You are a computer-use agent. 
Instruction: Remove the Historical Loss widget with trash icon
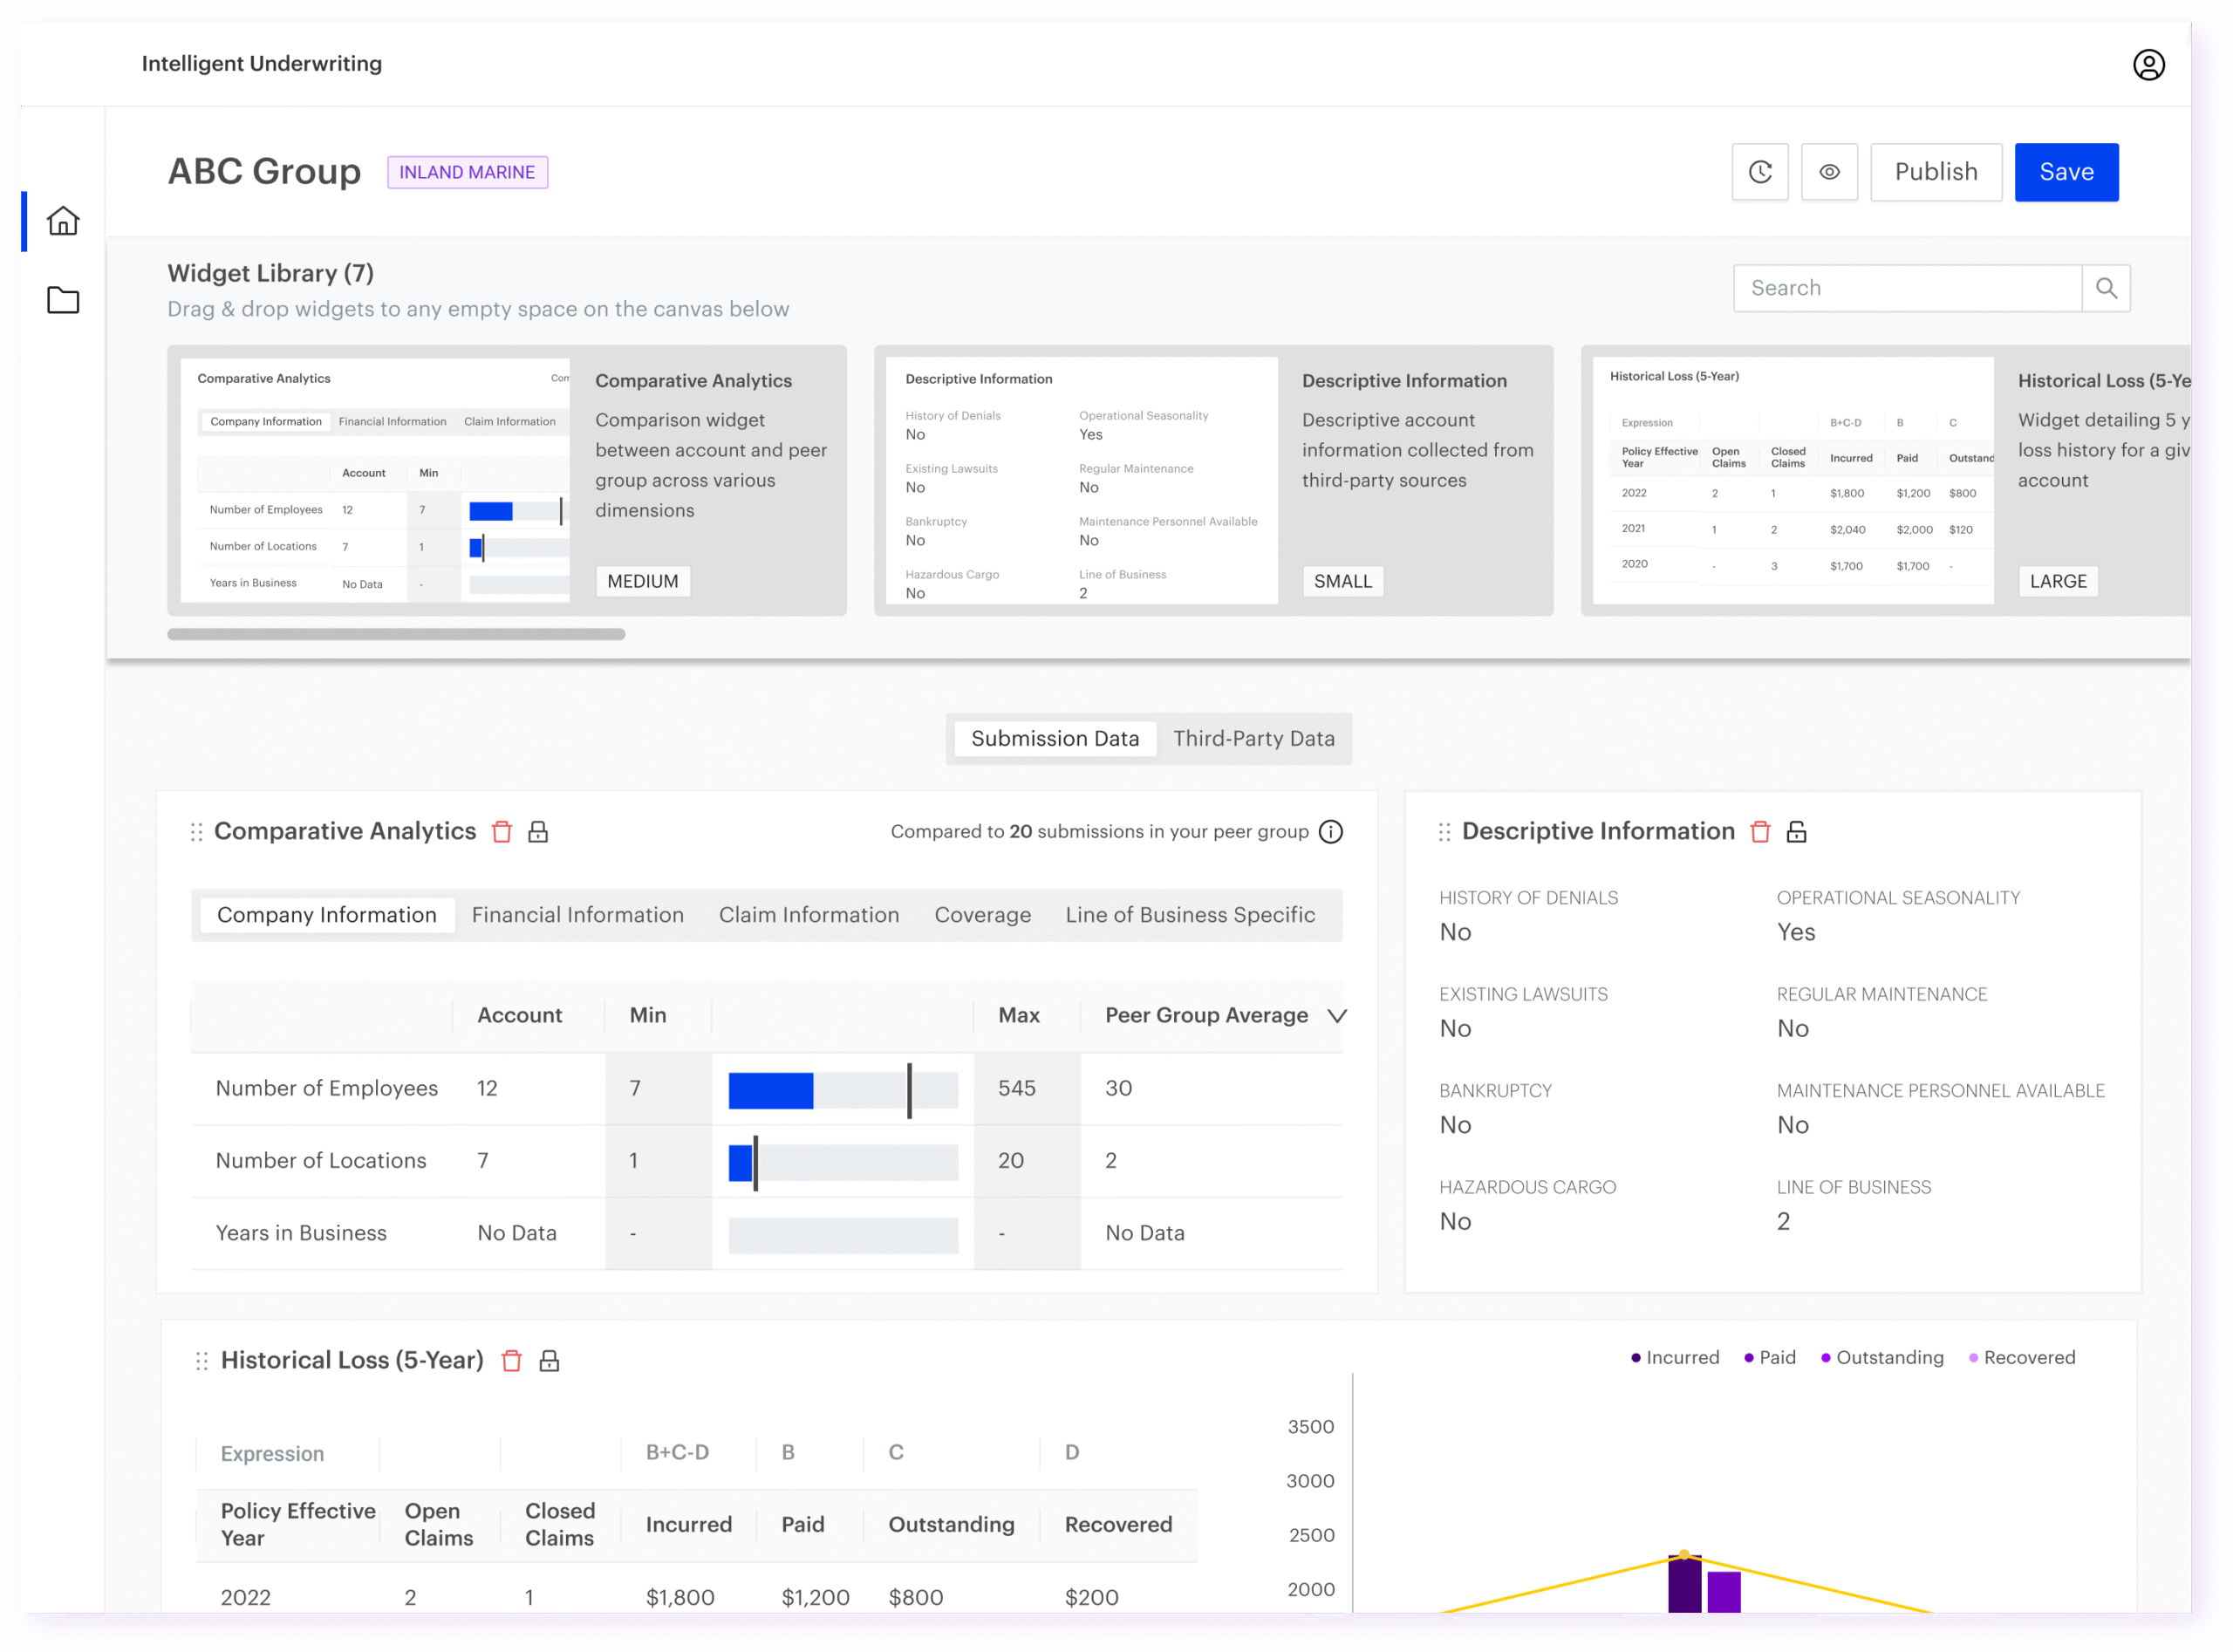(x=512, y=1360)
